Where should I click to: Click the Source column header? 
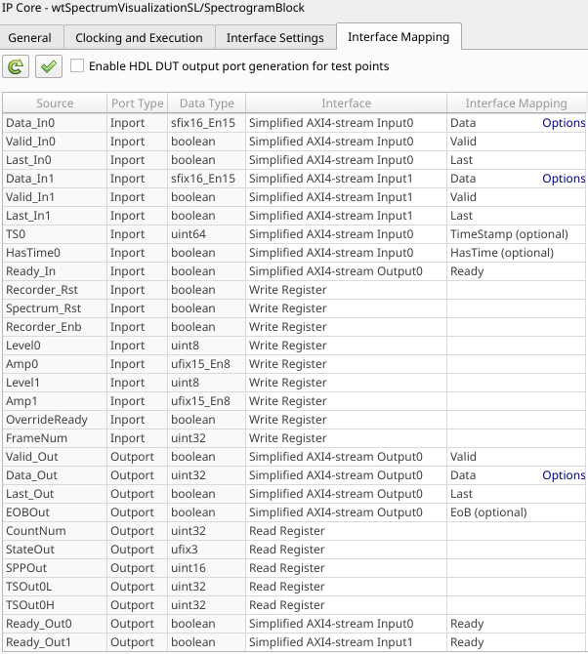55,103
